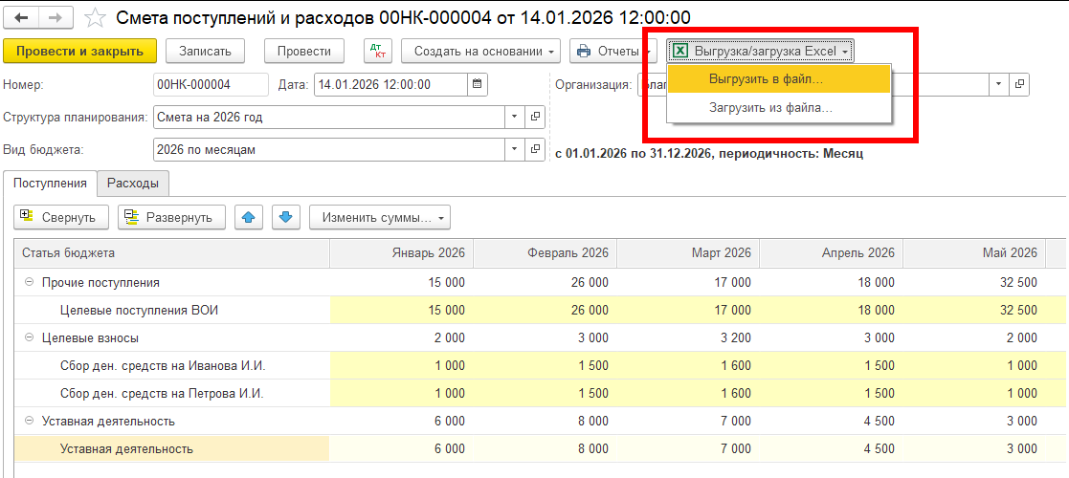
Task: Open the Структура планирования linked item icon
Action: coord(535,118)
